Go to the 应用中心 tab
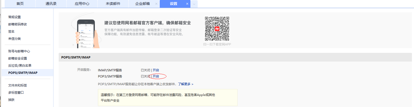The image size is (414, 107). coord(82,4)
